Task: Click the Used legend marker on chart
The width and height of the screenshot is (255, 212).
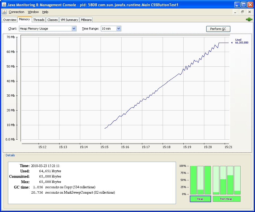Action: click(x=232, y=43)
